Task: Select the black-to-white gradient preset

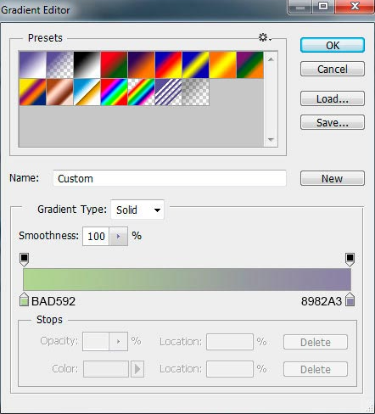Action: [87, 64]
